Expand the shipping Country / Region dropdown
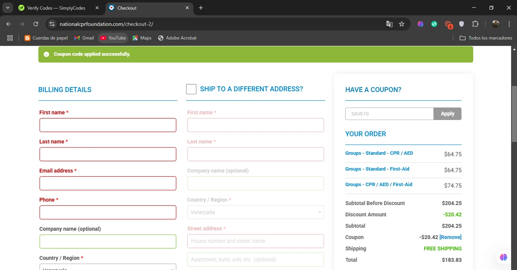 point(255,212)
